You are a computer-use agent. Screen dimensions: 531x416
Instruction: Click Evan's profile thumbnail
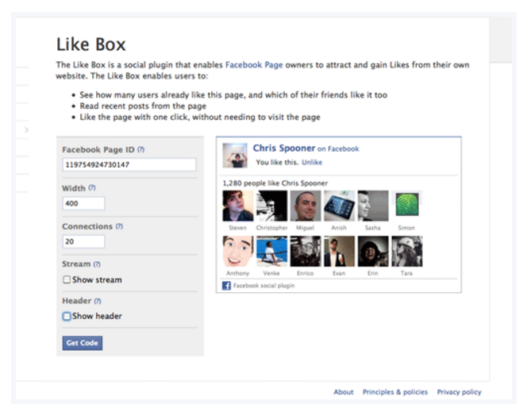click(x=340, y=252)
